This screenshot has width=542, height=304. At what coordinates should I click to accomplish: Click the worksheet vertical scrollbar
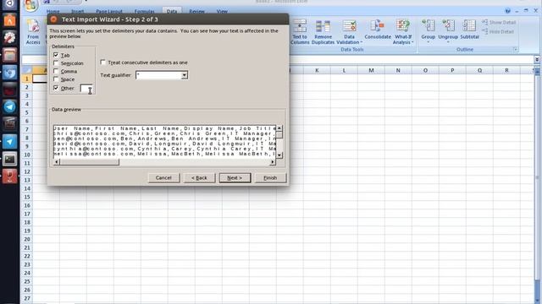pyautogui.click(x=537, y=177)
